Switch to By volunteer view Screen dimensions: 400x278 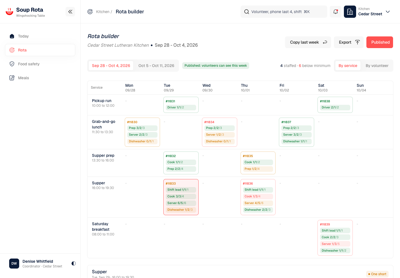(377, 66)
